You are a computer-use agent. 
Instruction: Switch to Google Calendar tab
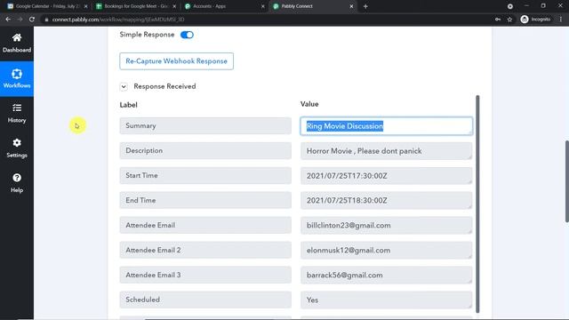coord(47,6)
